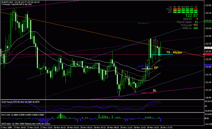
Task: Click the '17 Nov 23:15' time axis label
Action: pyautogui.click(x=46, y=128)
